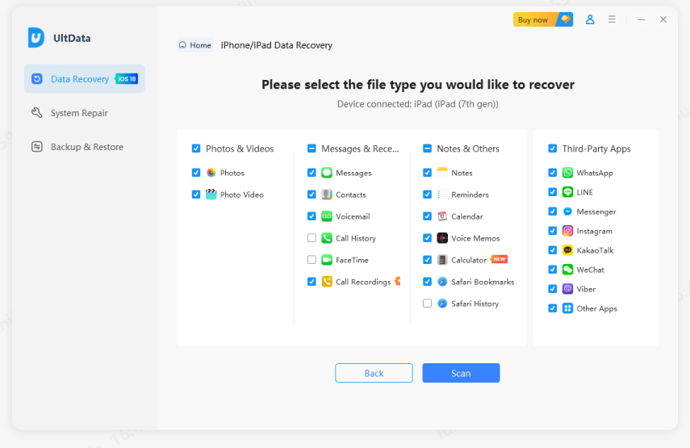Switch to Backup & Restore tab
690x448 pixels.
click(86, 147)
